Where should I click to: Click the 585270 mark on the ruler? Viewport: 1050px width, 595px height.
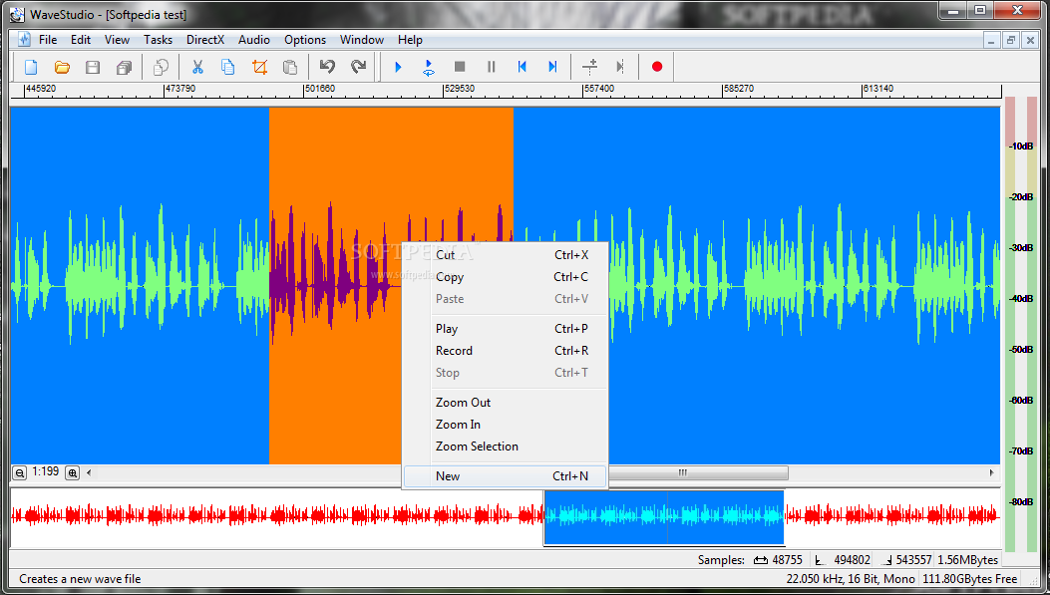point(739,89)
